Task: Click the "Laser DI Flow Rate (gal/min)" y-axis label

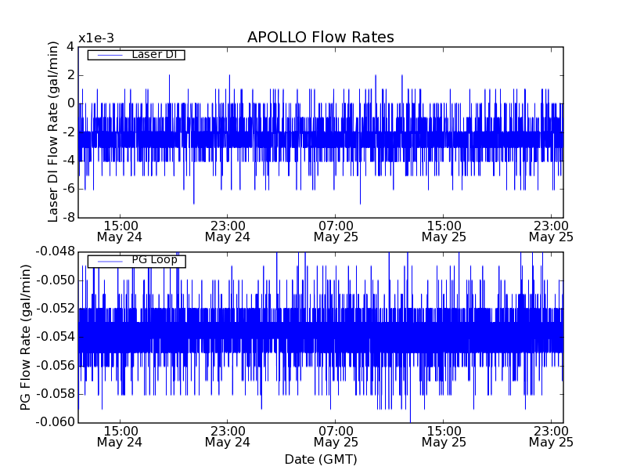Action: 53,132
